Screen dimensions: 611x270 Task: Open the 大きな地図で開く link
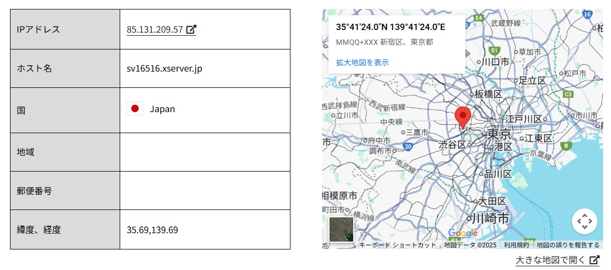(x=550, y=260)
